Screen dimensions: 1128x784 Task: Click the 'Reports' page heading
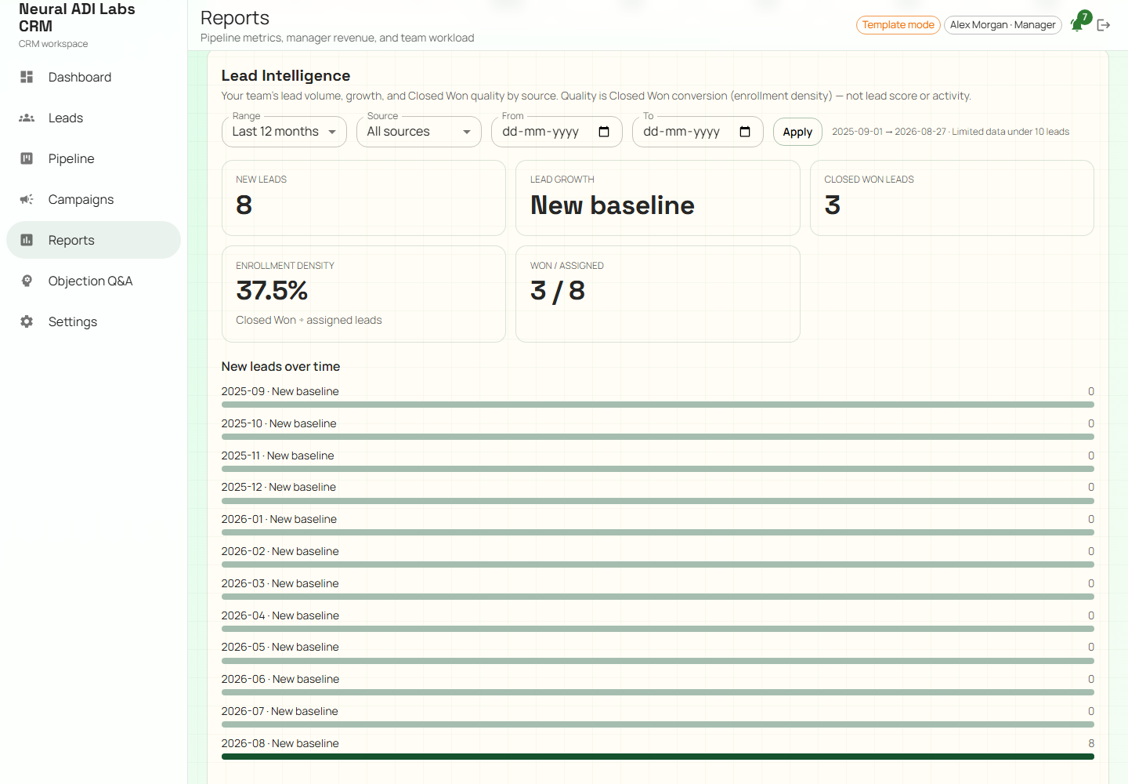coord(235,18)
